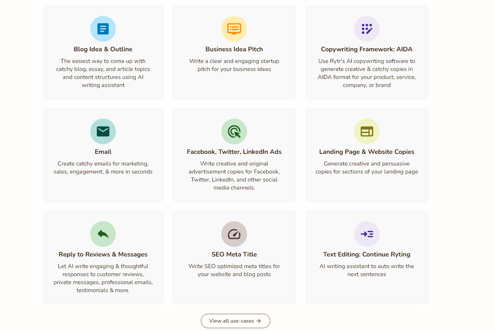This screenshot has width=494, height=331.
Task: Click the Email card heading
Action: (x=103, y=152)
